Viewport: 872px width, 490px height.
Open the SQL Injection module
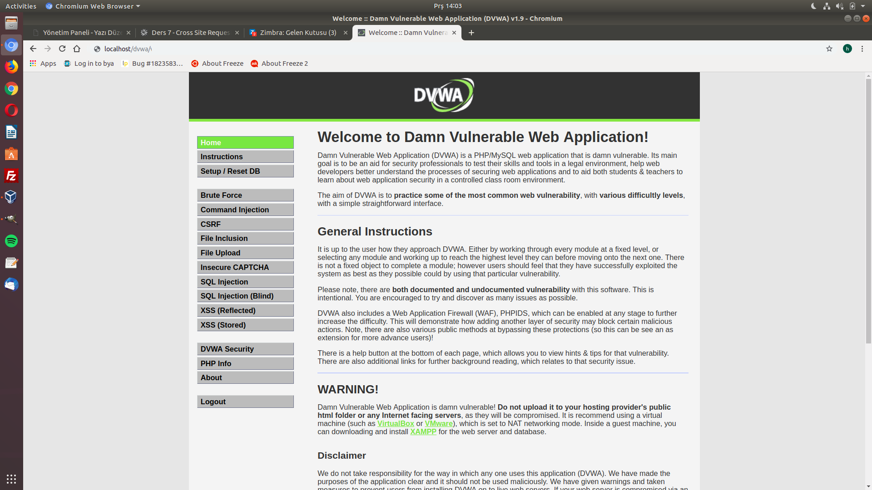(245, 282)
